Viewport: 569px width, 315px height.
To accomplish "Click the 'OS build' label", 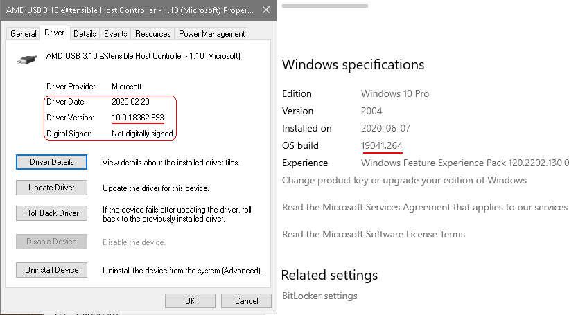I will 301,145.
